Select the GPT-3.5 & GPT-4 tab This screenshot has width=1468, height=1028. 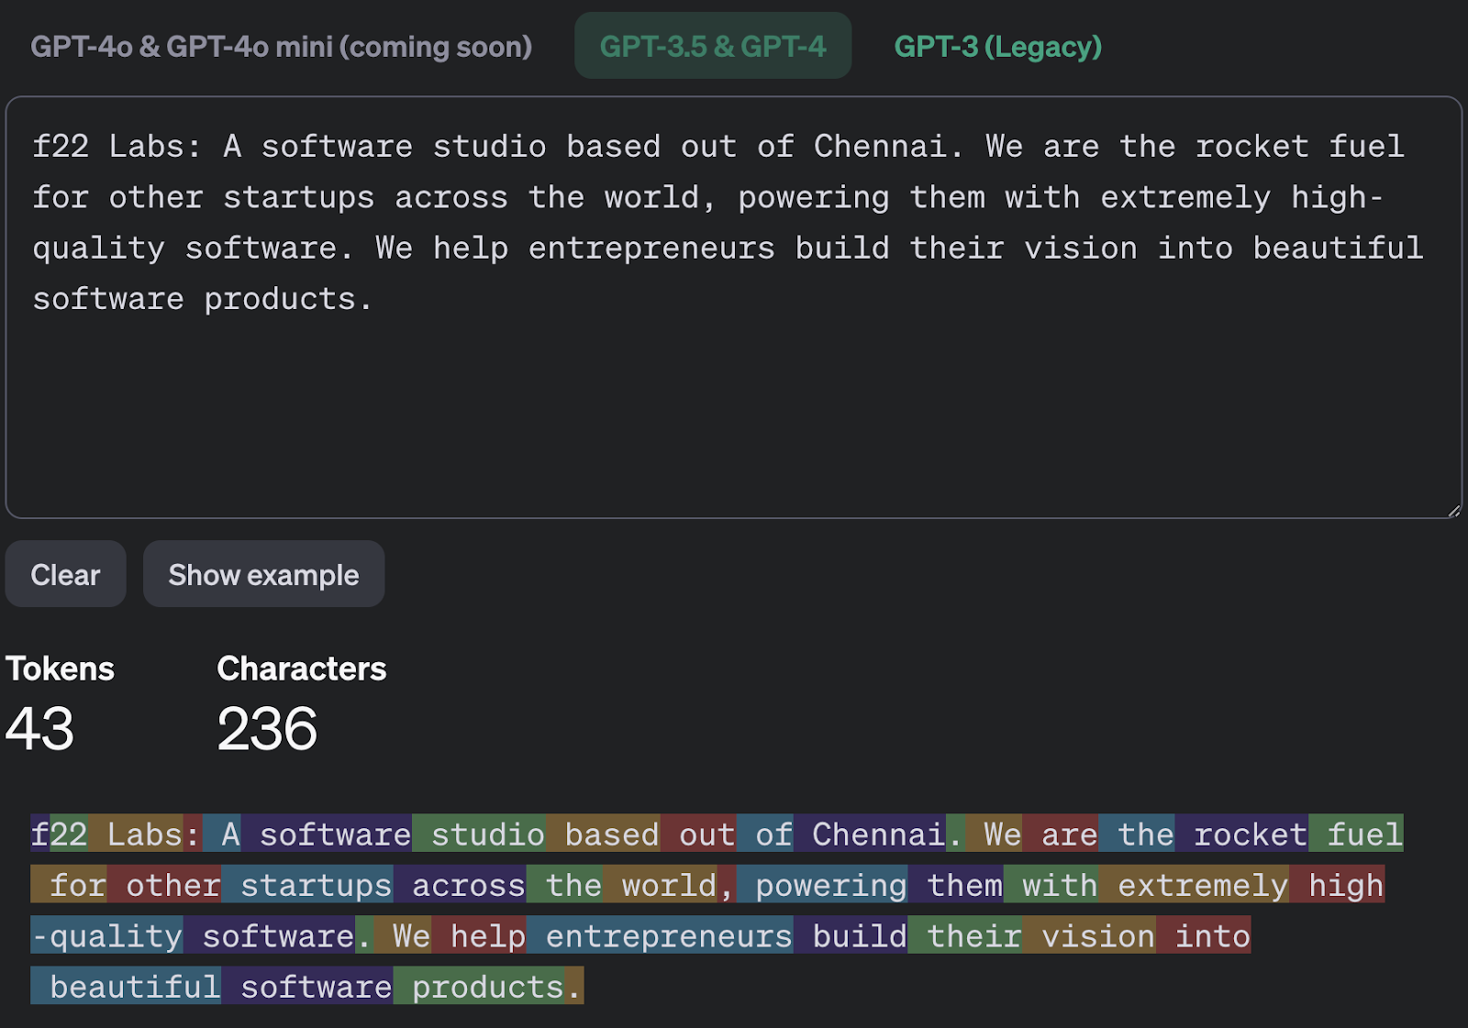click(713, 46)
